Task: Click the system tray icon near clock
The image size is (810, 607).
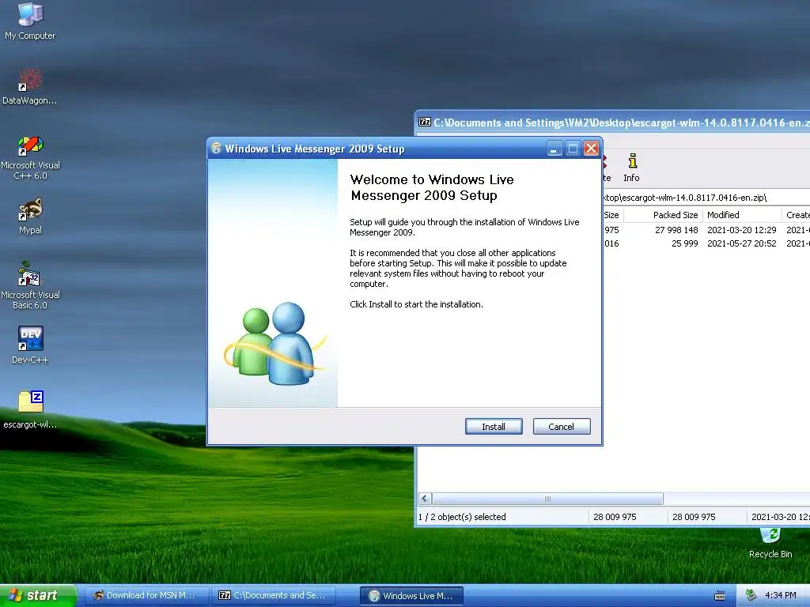Action: pyautogui.click(x=751, y=595)
